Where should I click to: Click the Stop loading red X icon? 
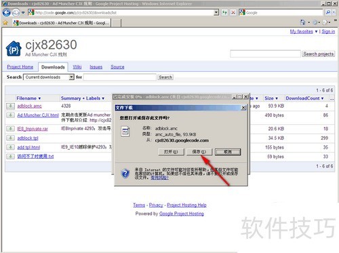[233, 12]
